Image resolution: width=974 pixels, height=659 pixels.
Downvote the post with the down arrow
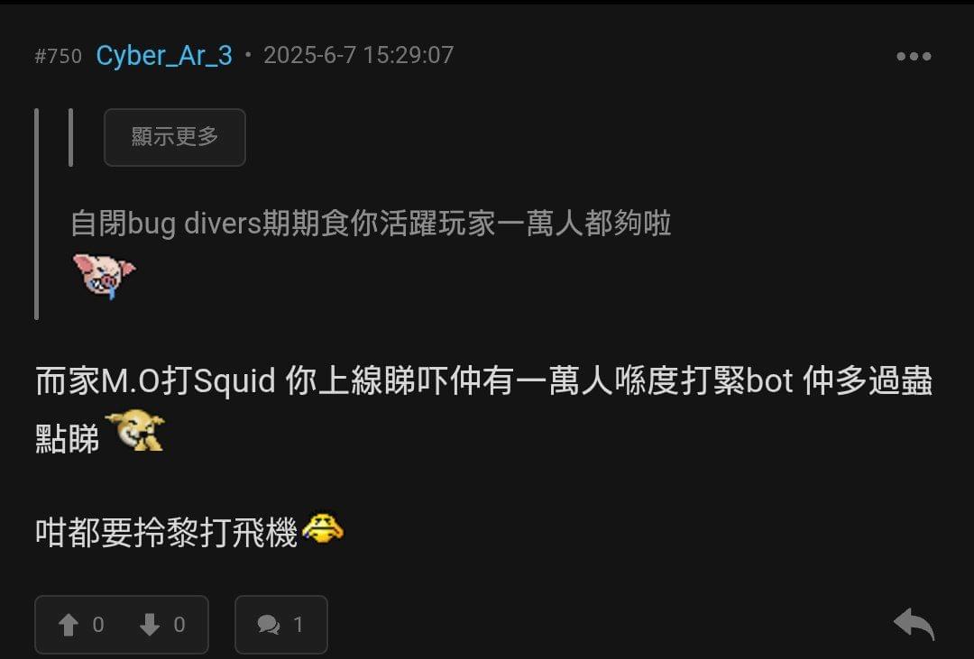(x=150, y=625)
